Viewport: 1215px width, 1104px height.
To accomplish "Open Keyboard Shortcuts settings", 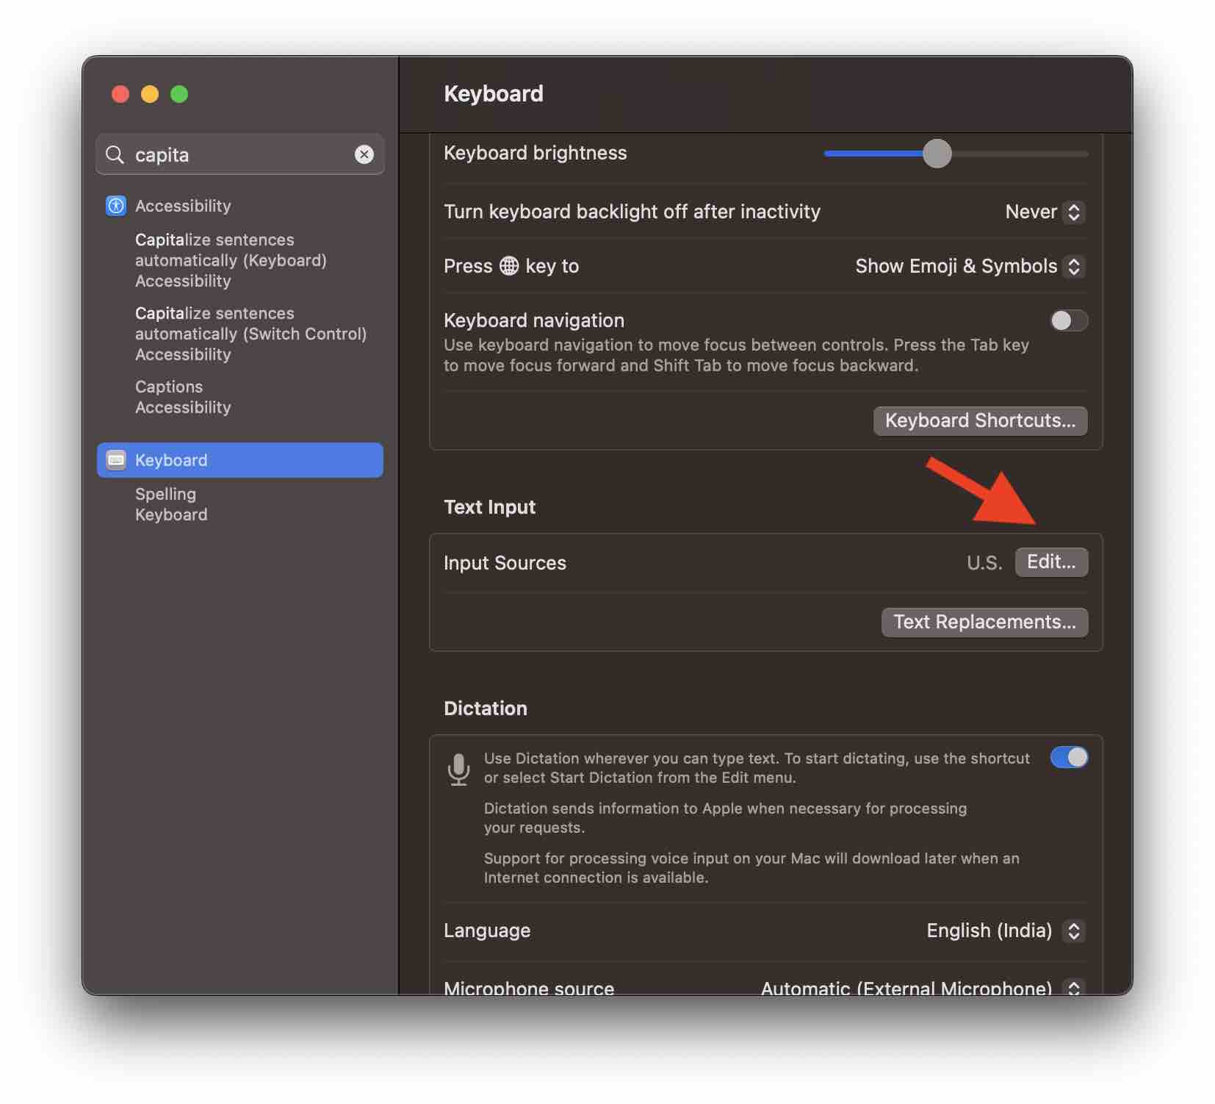I will 980,420.
